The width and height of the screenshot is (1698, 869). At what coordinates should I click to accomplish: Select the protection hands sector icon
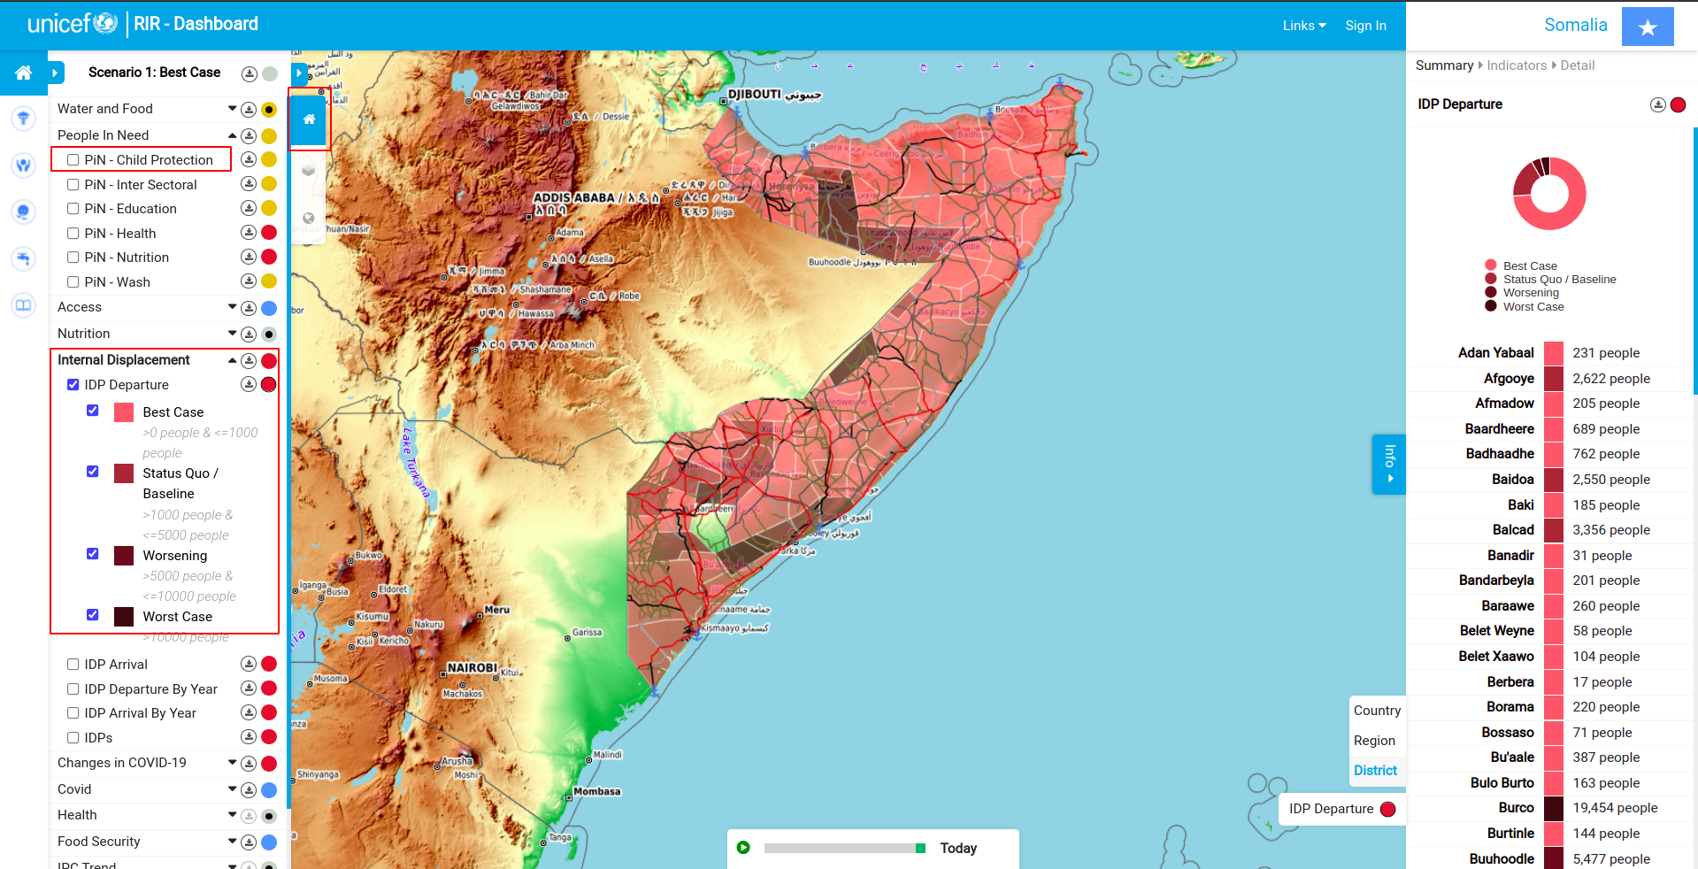point(24,165)
